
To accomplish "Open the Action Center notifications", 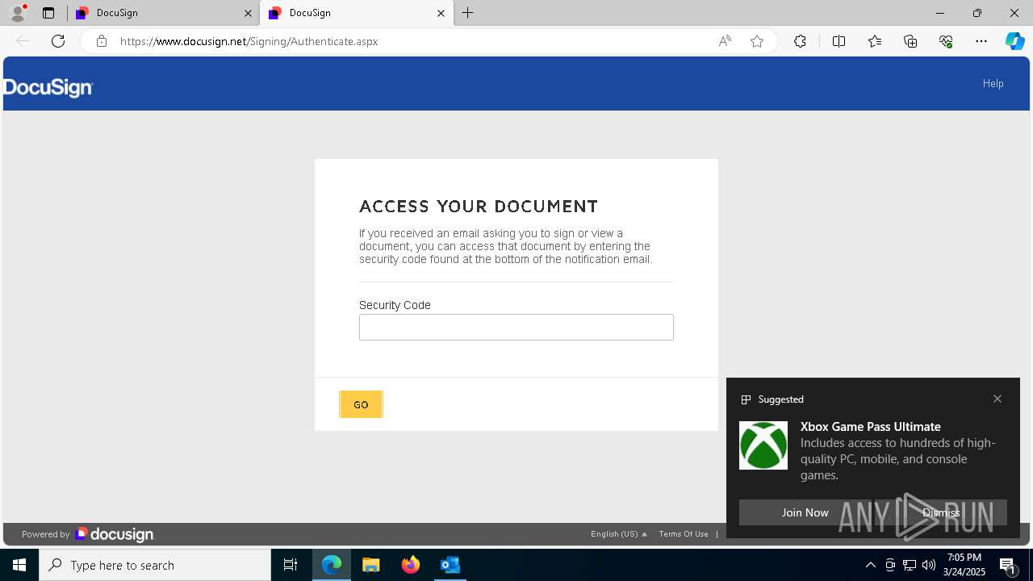I will [1008, 565].
